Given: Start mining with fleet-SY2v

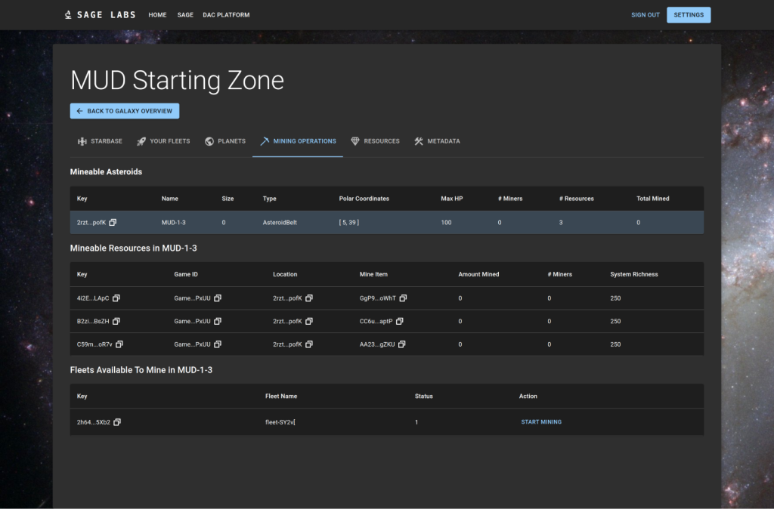Looking at the screenshot, I should (x=541, y=422).
